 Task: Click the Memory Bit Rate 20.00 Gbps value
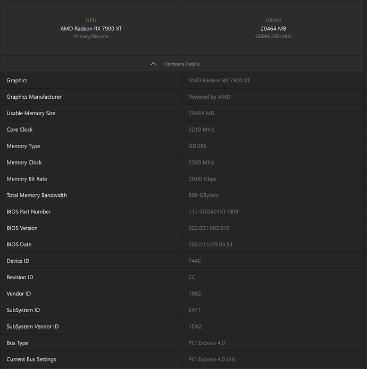[x=203, y=179]
